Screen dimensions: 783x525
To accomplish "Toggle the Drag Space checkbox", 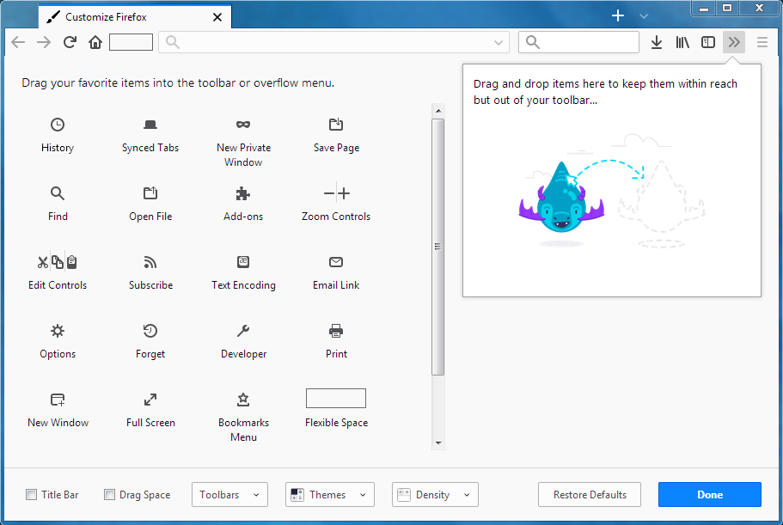I will tap(109, 495).
